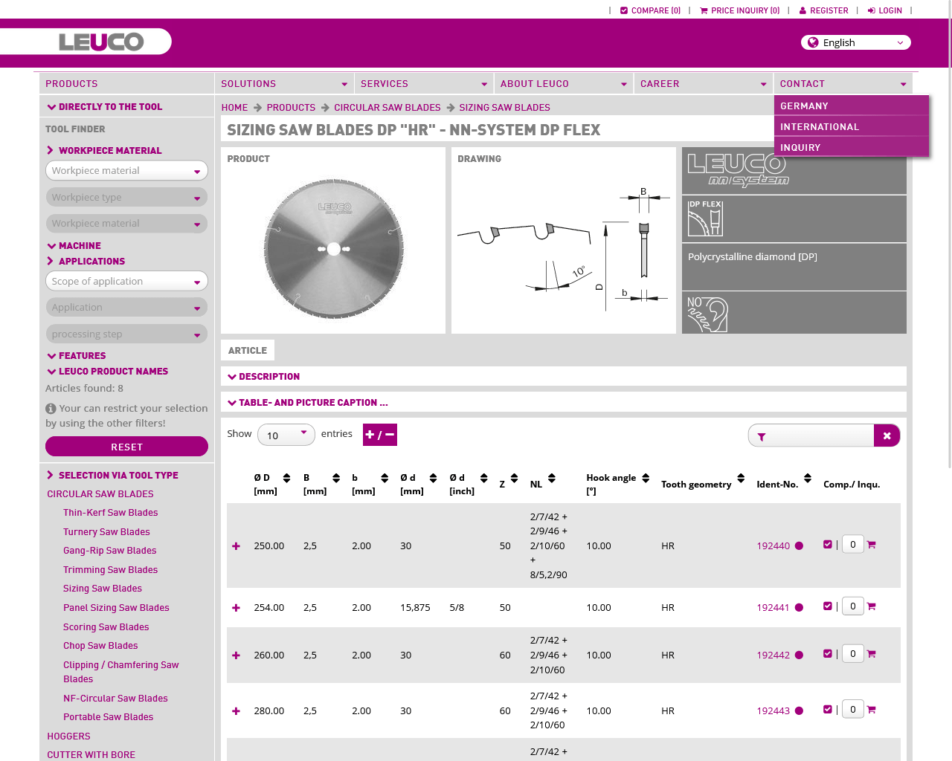Screen dimensions: 952x761
Task: Open Scope of application dropdown
Action: pos(126,282)
